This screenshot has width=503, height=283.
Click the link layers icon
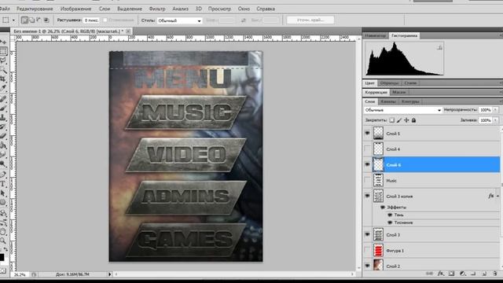point(429,274)
